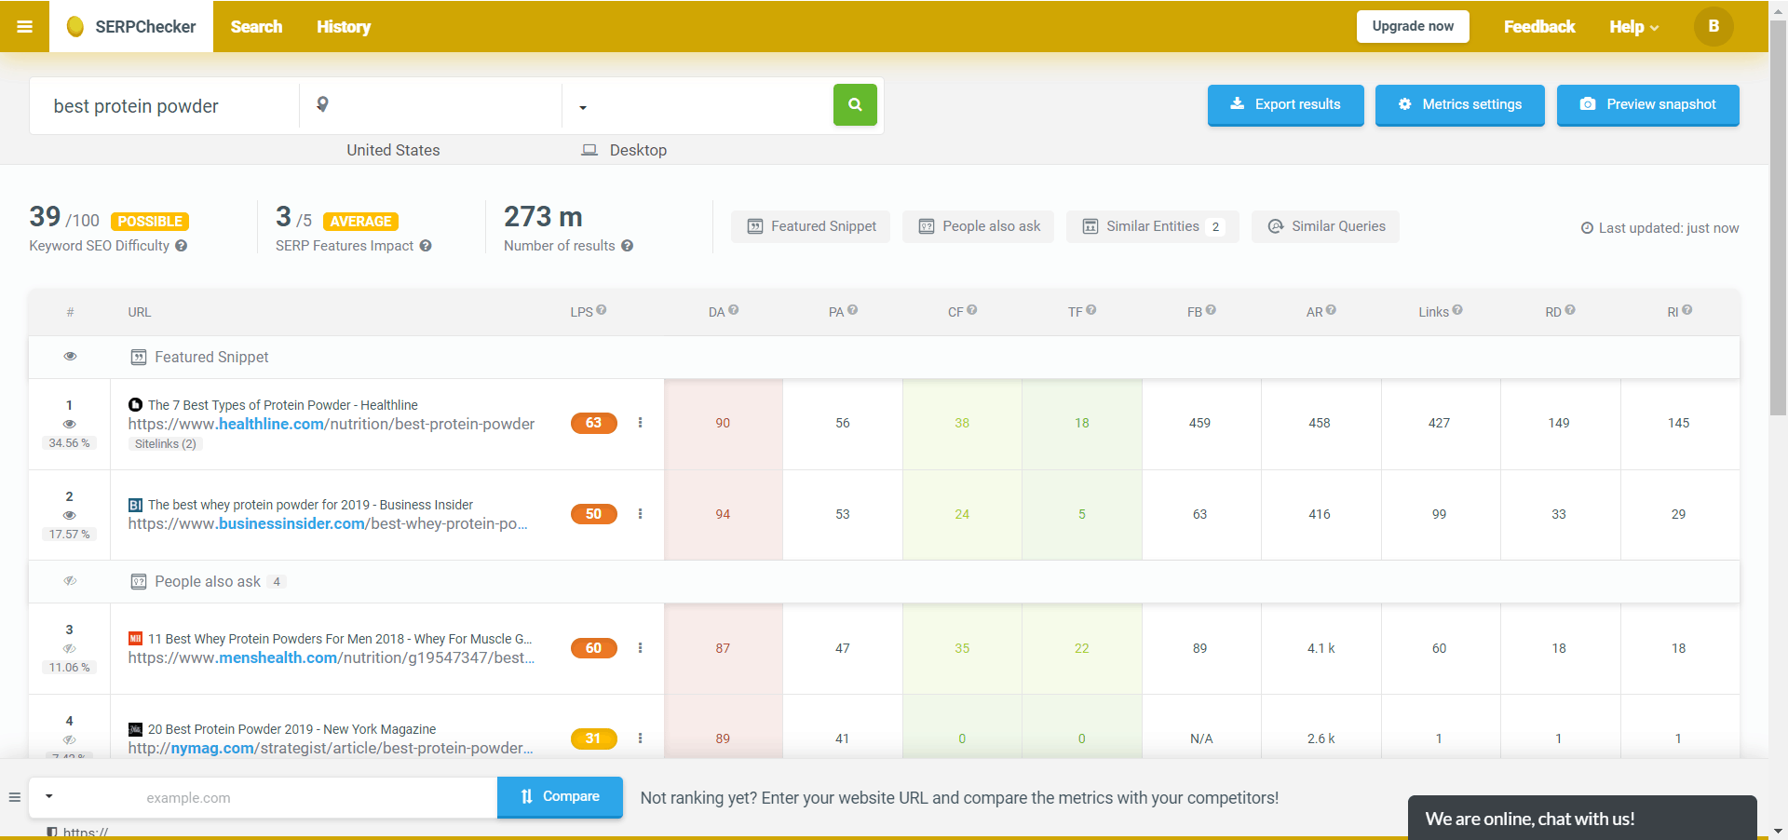This screenshot has width=1788, height=840.
Task: Open more options for Business Insider result
Action: 640,514
